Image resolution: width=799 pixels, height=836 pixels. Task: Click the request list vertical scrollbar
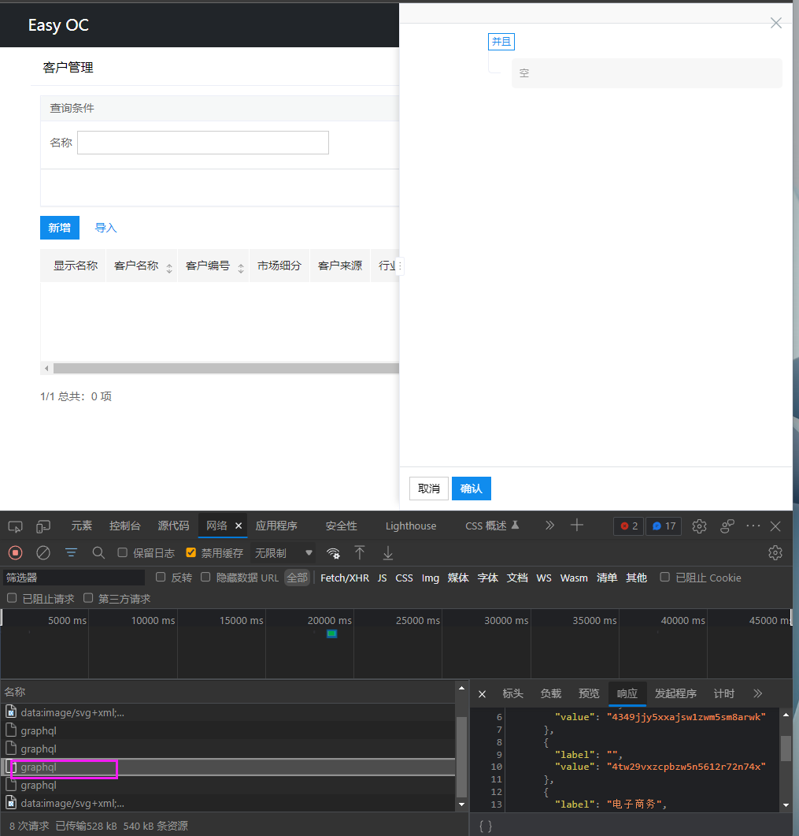(x=461, y=757)
